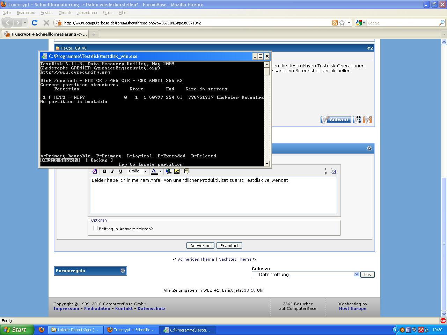
Task: Click the search magnifier icon
Action: 441,23
